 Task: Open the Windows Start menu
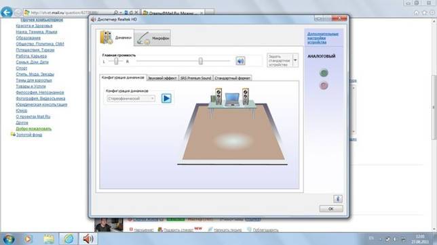[x=8, y=239]
